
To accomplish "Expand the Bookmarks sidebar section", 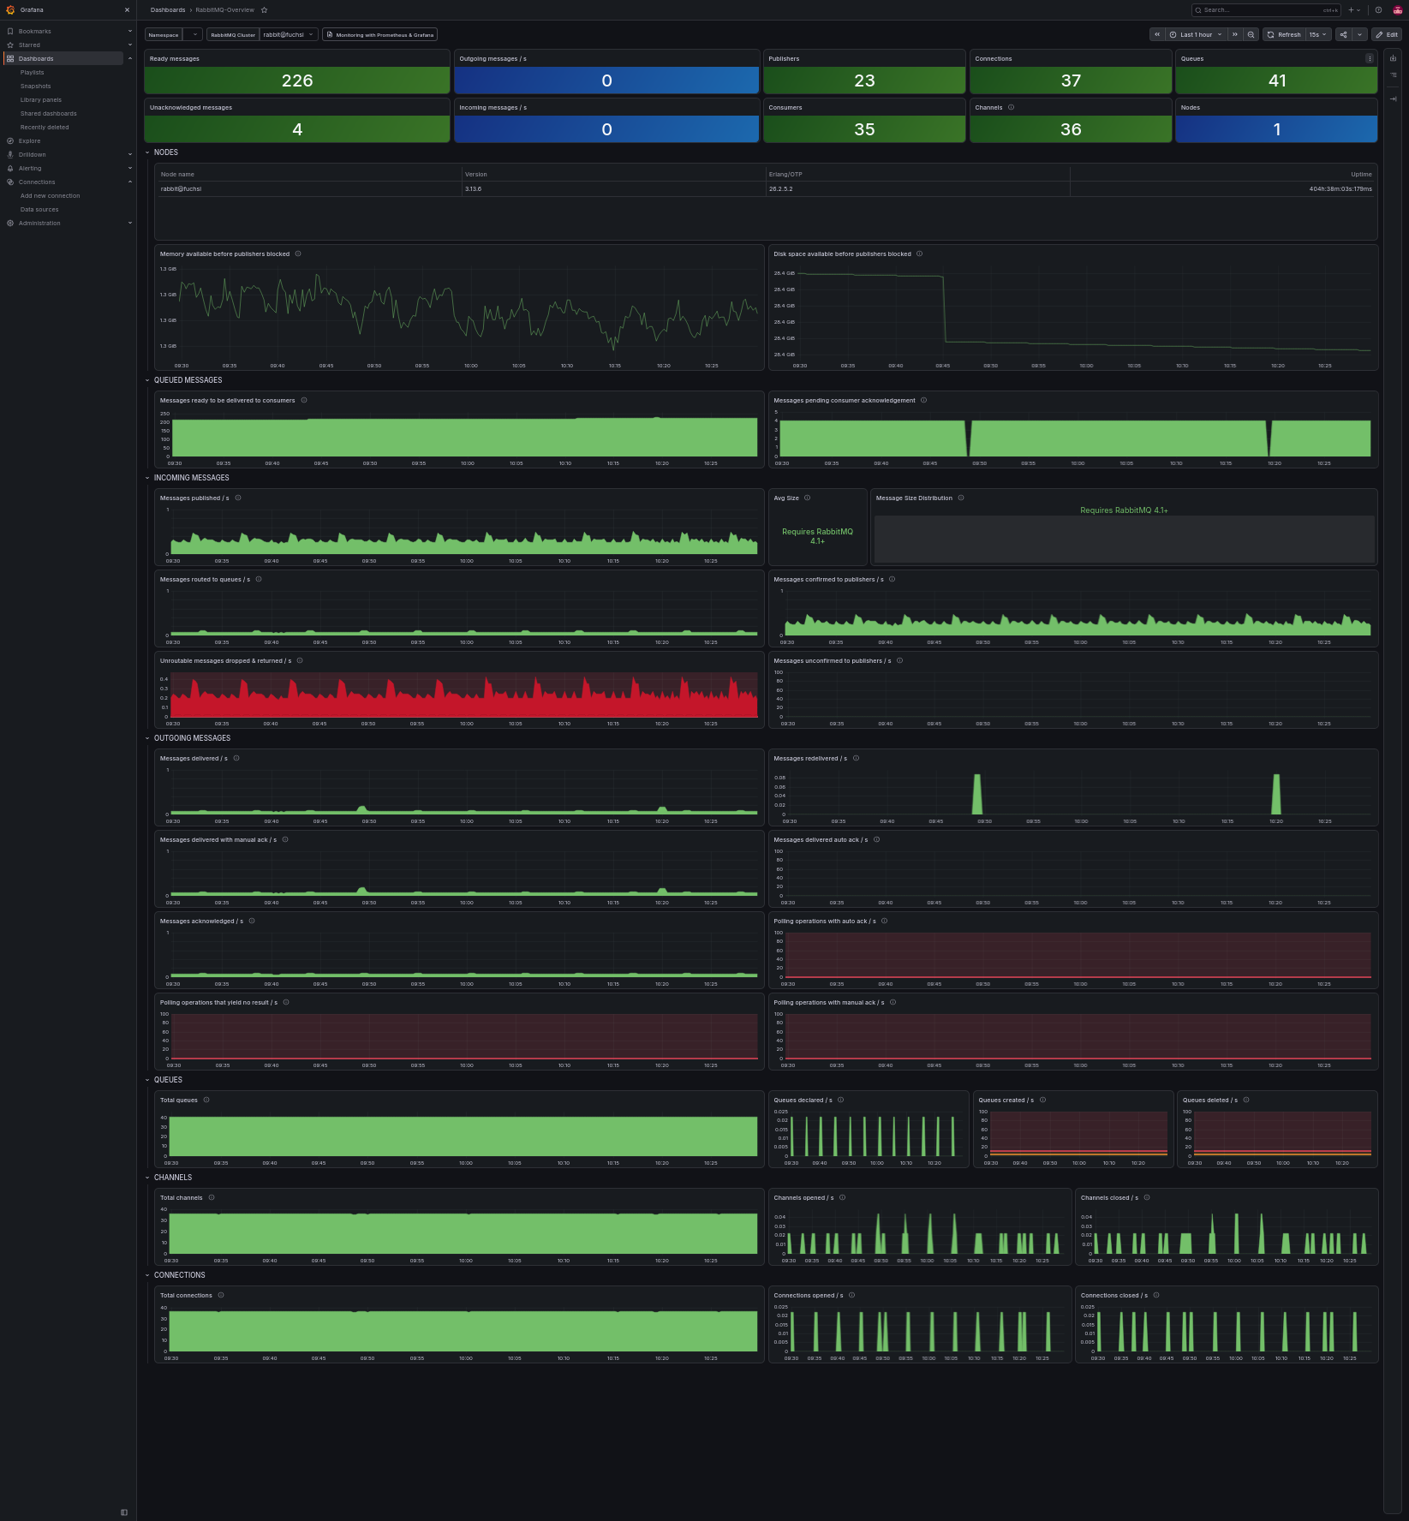I will [130, 31].
